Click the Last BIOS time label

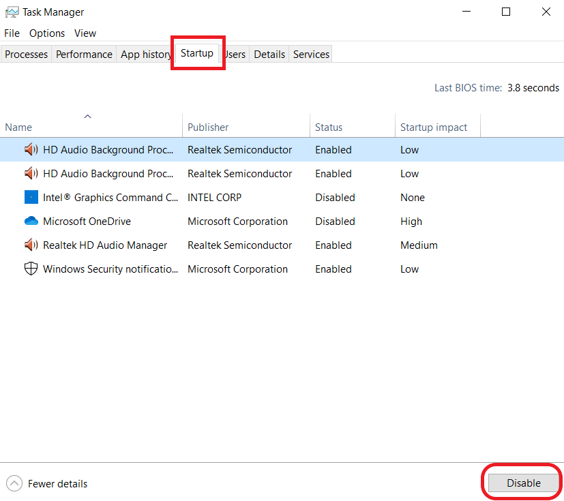pos(468,88)
